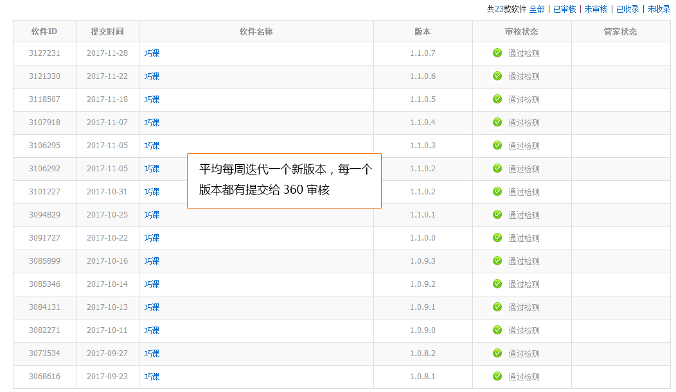Click 通过检测 status for ID 3082271
This screenshot has width=676, height=392.
(x=524, y=330)
